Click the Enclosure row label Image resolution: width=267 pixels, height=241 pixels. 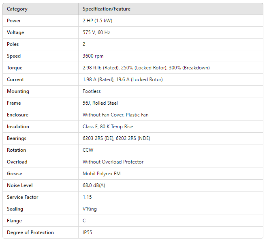(17, 115)
